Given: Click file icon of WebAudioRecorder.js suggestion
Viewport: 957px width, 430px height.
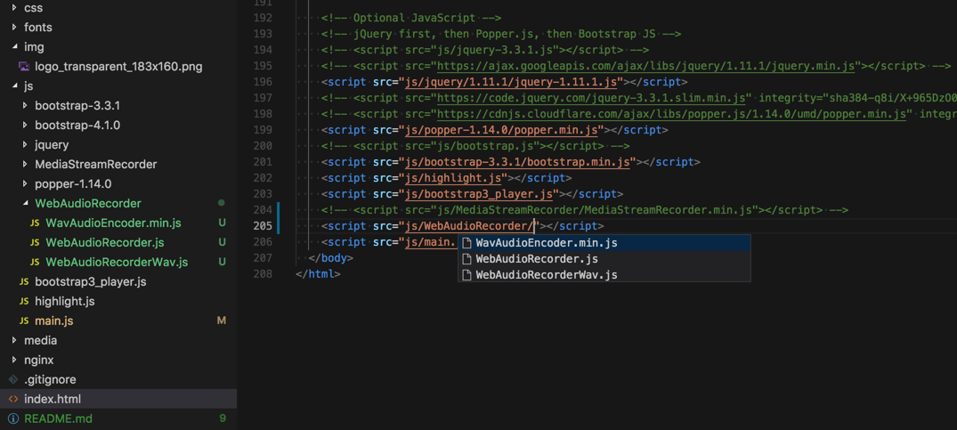Looking at the screenshot, I should click(x=466, y=258).
